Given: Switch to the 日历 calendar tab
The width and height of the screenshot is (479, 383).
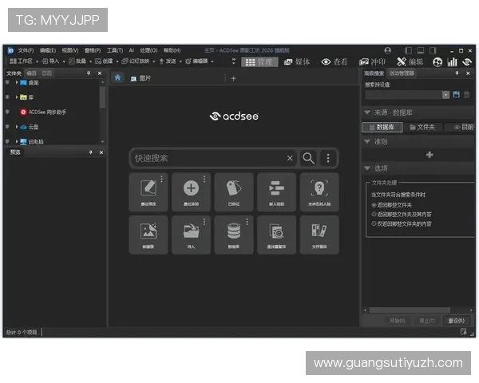Looking at the screenshot, I should click(47, 73).
